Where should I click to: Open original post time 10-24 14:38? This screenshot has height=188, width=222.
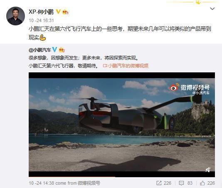(x=41, y=183)
